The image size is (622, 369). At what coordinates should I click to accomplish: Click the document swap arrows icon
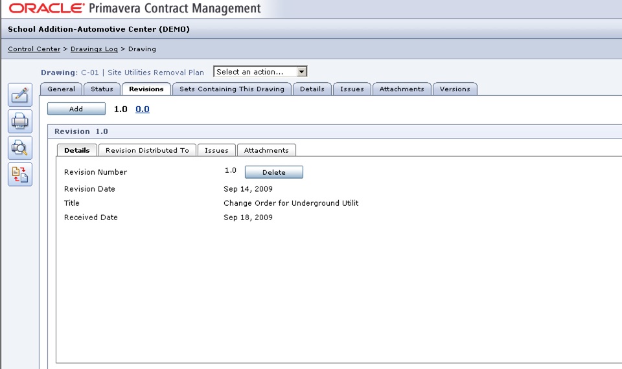click(19, 174)
